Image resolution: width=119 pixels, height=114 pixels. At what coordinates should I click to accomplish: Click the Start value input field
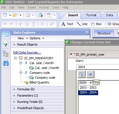pyautogui.click(x=98, y=67)
